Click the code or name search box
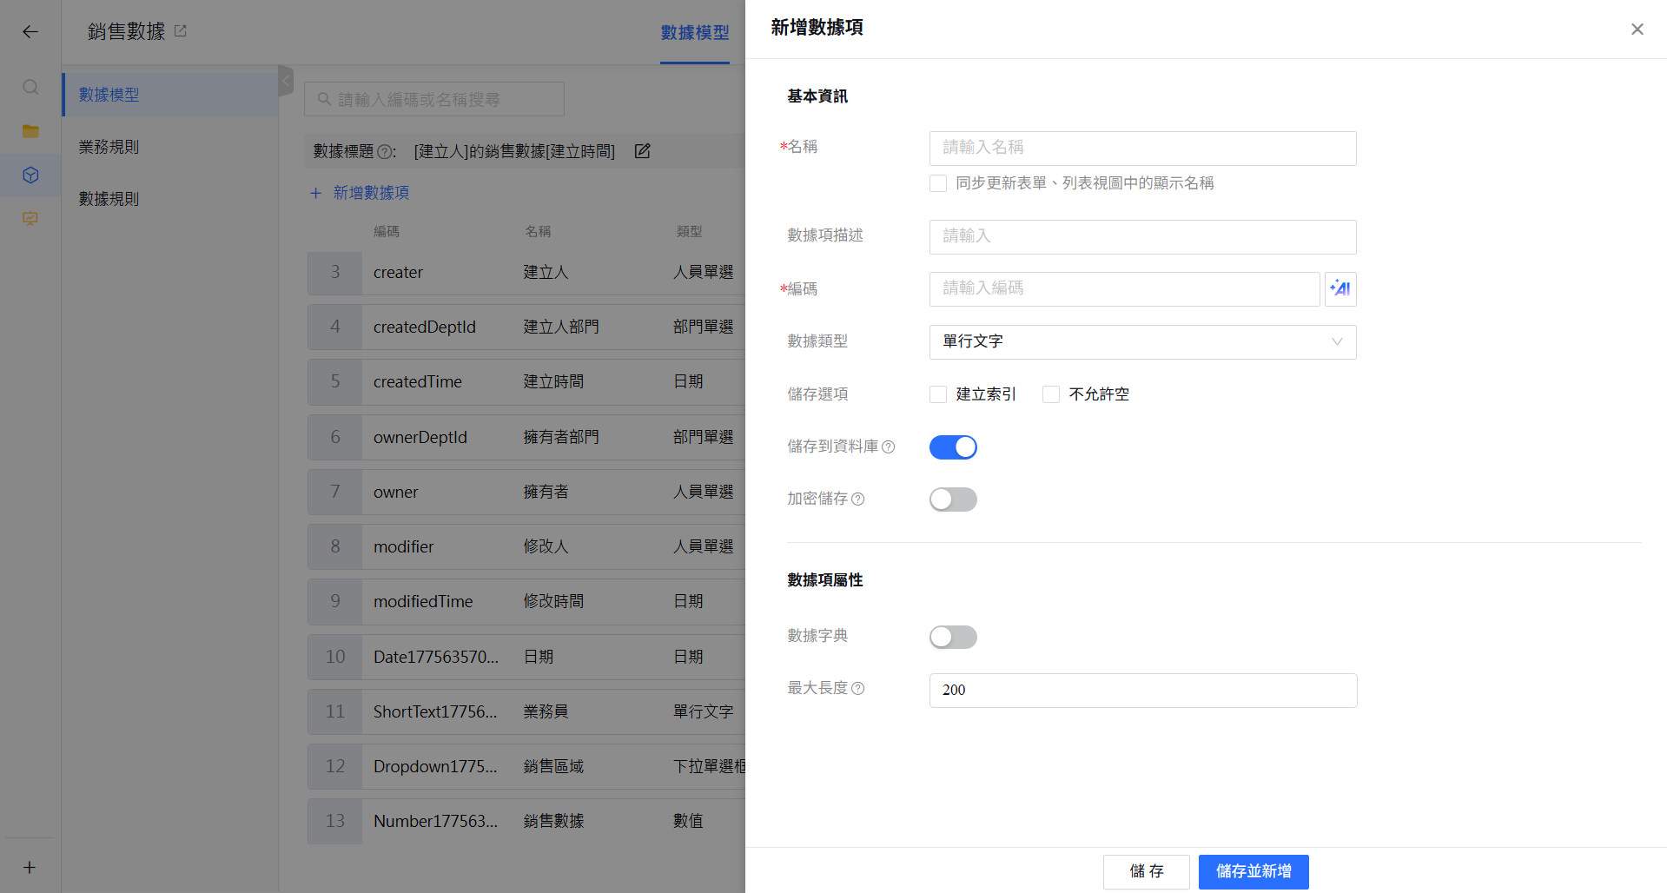The image size is (1667, 893). (434, 99)
